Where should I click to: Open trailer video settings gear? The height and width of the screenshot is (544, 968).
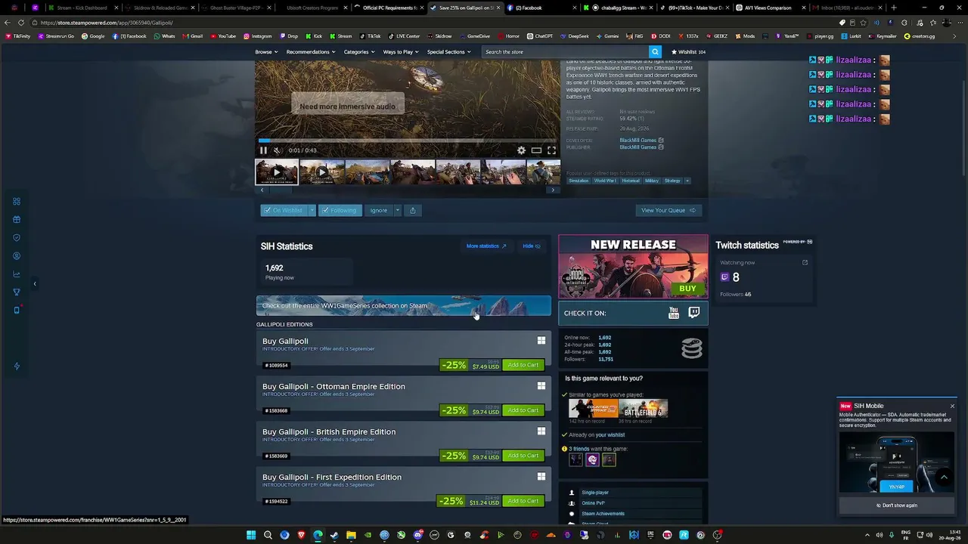click(521, 150)
